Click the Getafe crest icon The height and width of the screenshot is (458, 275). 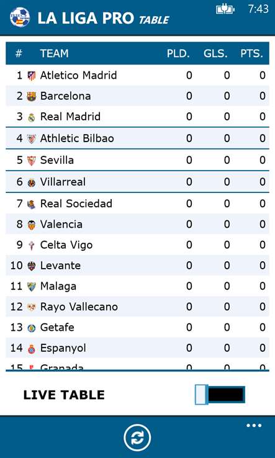pos(31,328)
